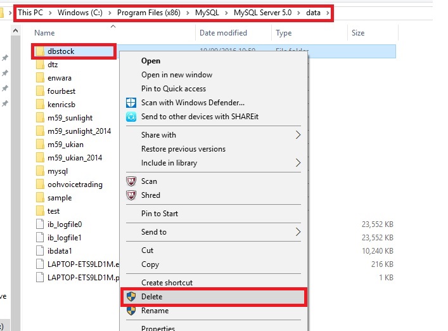This screenshot has height=331, width=448.
Task: Click the ibdata1 file icon
Action: pyautogui.click(x=40, y=251)
